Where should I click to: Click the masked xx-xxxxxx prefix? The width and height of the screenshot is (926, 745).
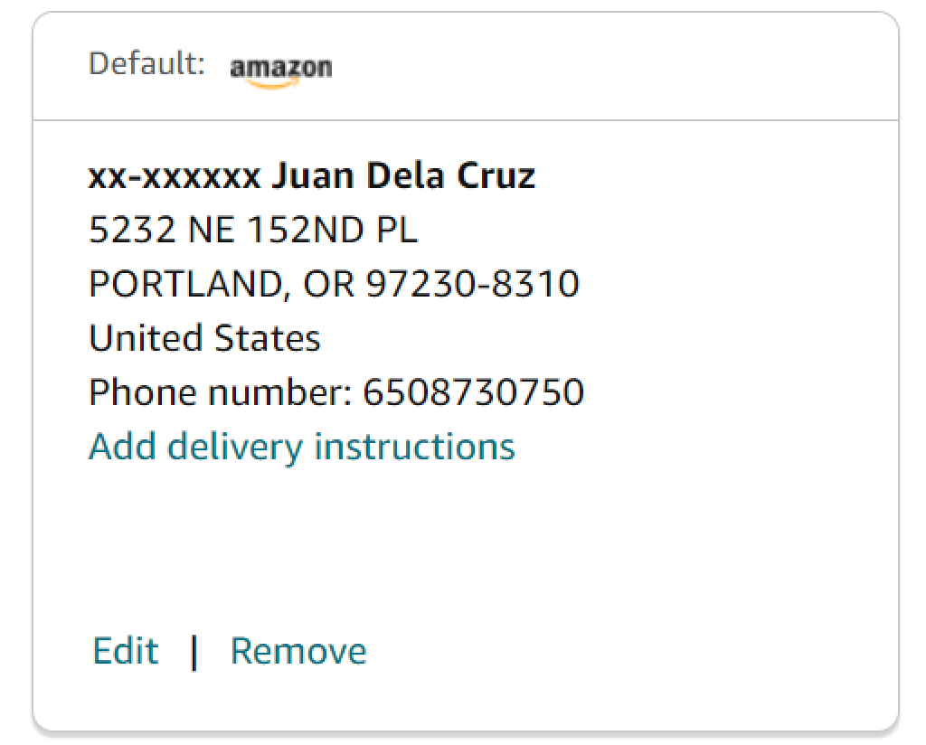175,175
